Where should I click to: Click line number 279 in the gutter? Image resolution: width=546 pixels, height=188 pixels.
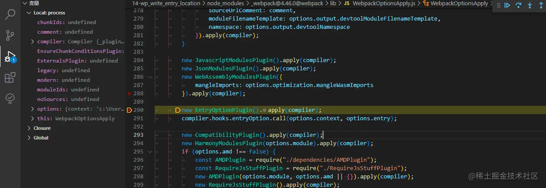[x=139, y=19]
